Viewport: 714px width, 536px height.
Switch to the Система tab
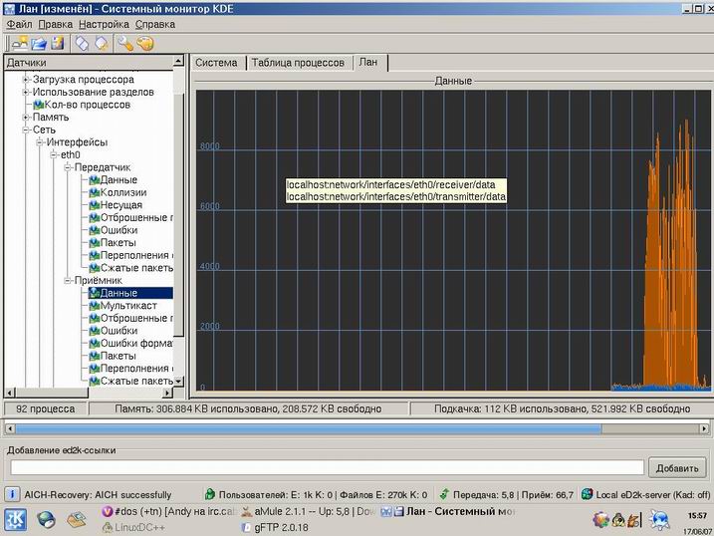click(216, 63)
